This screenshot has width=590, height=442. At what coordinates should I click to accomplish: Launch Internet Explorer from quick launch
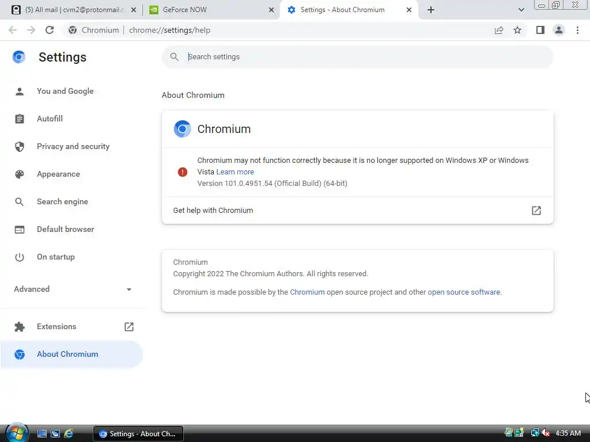tap(69, 434)
